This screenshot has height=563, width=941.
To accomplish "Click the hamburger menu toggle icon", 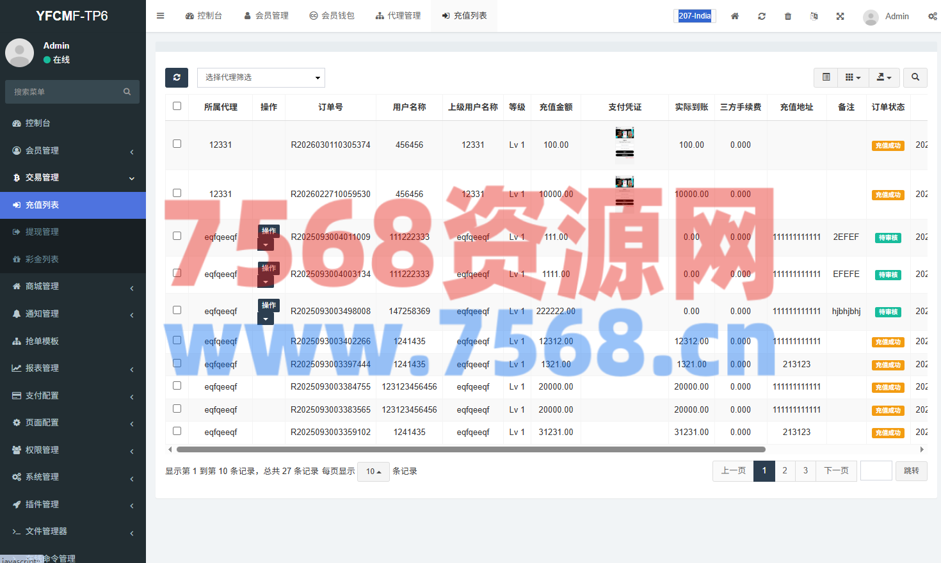I will (160, 16).
